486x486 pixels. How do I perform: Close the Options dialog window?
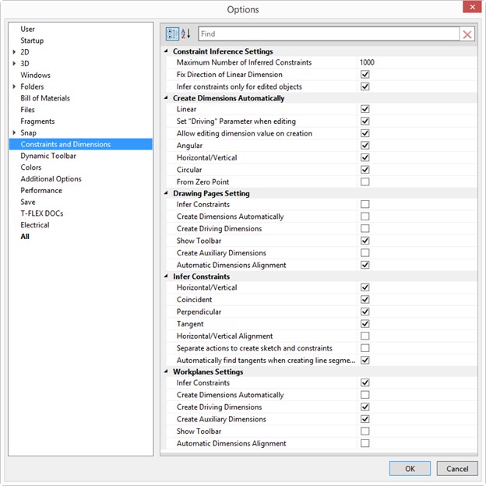coord(472,7)
